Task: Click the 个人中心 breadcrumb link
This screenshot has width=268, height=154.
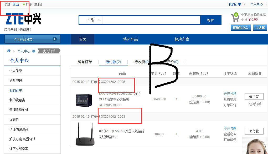Action: (24, 51)
